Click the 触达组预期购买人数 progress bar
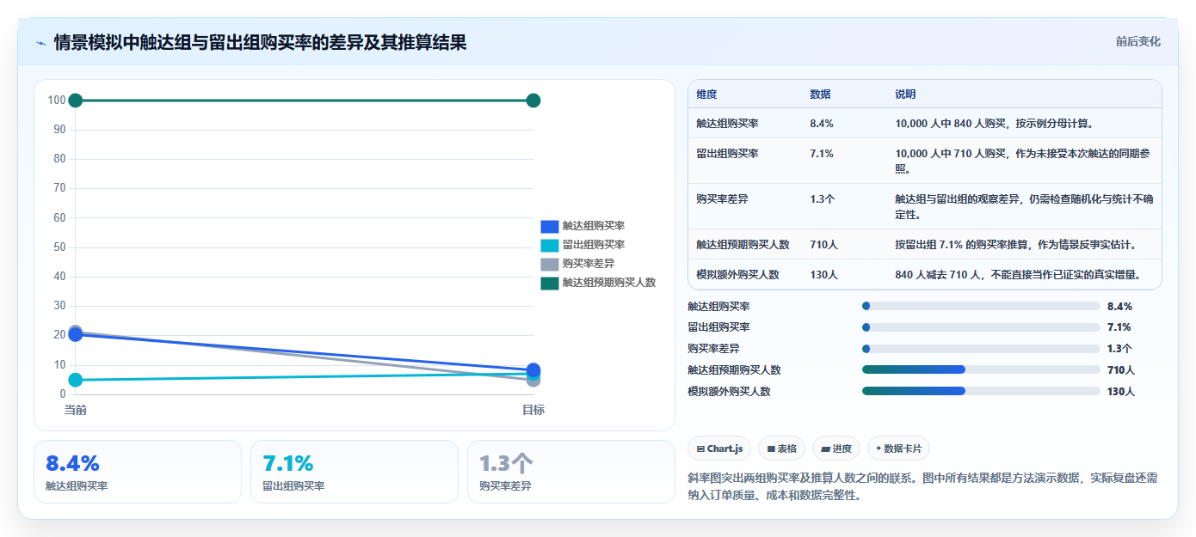1196x537 pixels. pyautogui.click(x=981, y=370)
